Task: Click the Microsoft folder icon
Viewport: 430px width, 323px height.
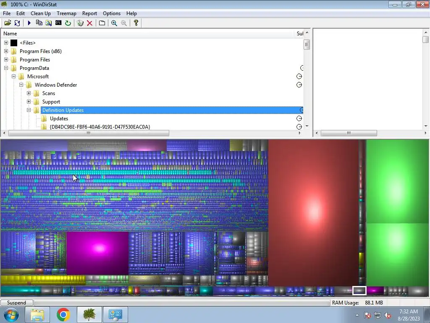Action: pos(21,77)
